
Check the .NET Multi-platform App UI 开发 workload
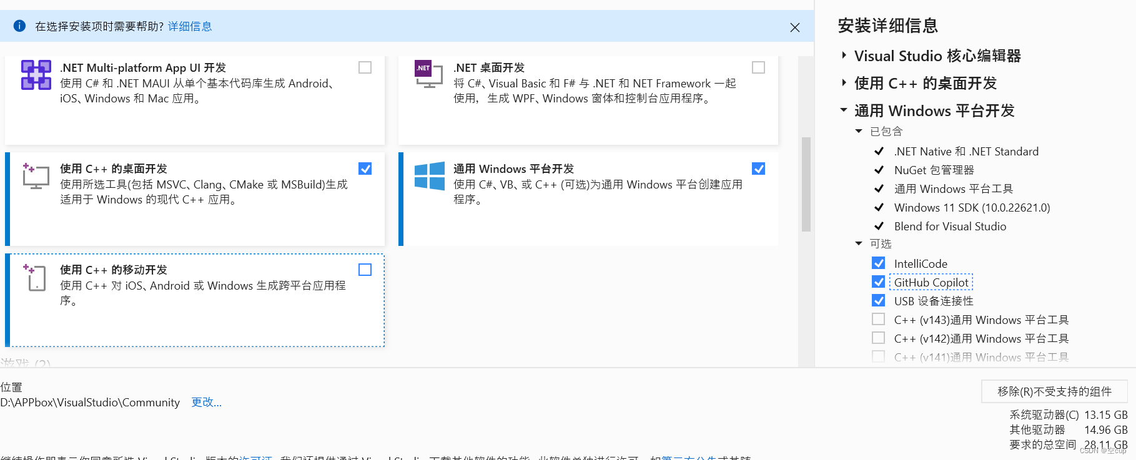(365, 67)
